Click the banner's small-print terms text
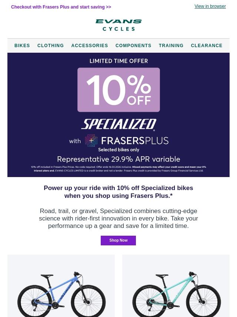This screenshot has height=317, width=237. click(118, 169)
